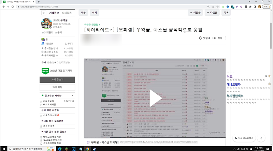Open the Windows notification center icon

pyautogui.click(x=268, y=149)
